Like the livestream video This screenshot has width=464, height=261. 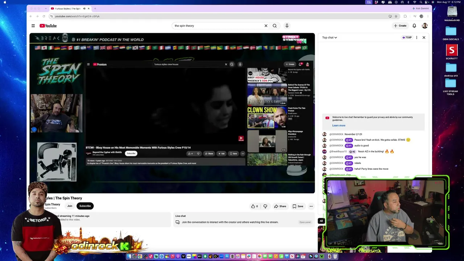[x=254, y=206]
